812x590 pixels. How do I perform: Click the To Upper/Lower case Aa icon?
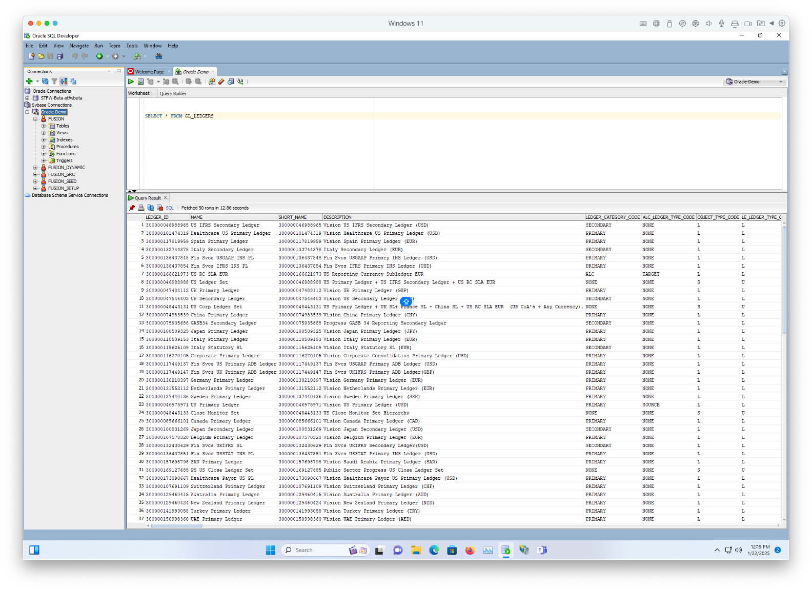[x=240, y=82]
